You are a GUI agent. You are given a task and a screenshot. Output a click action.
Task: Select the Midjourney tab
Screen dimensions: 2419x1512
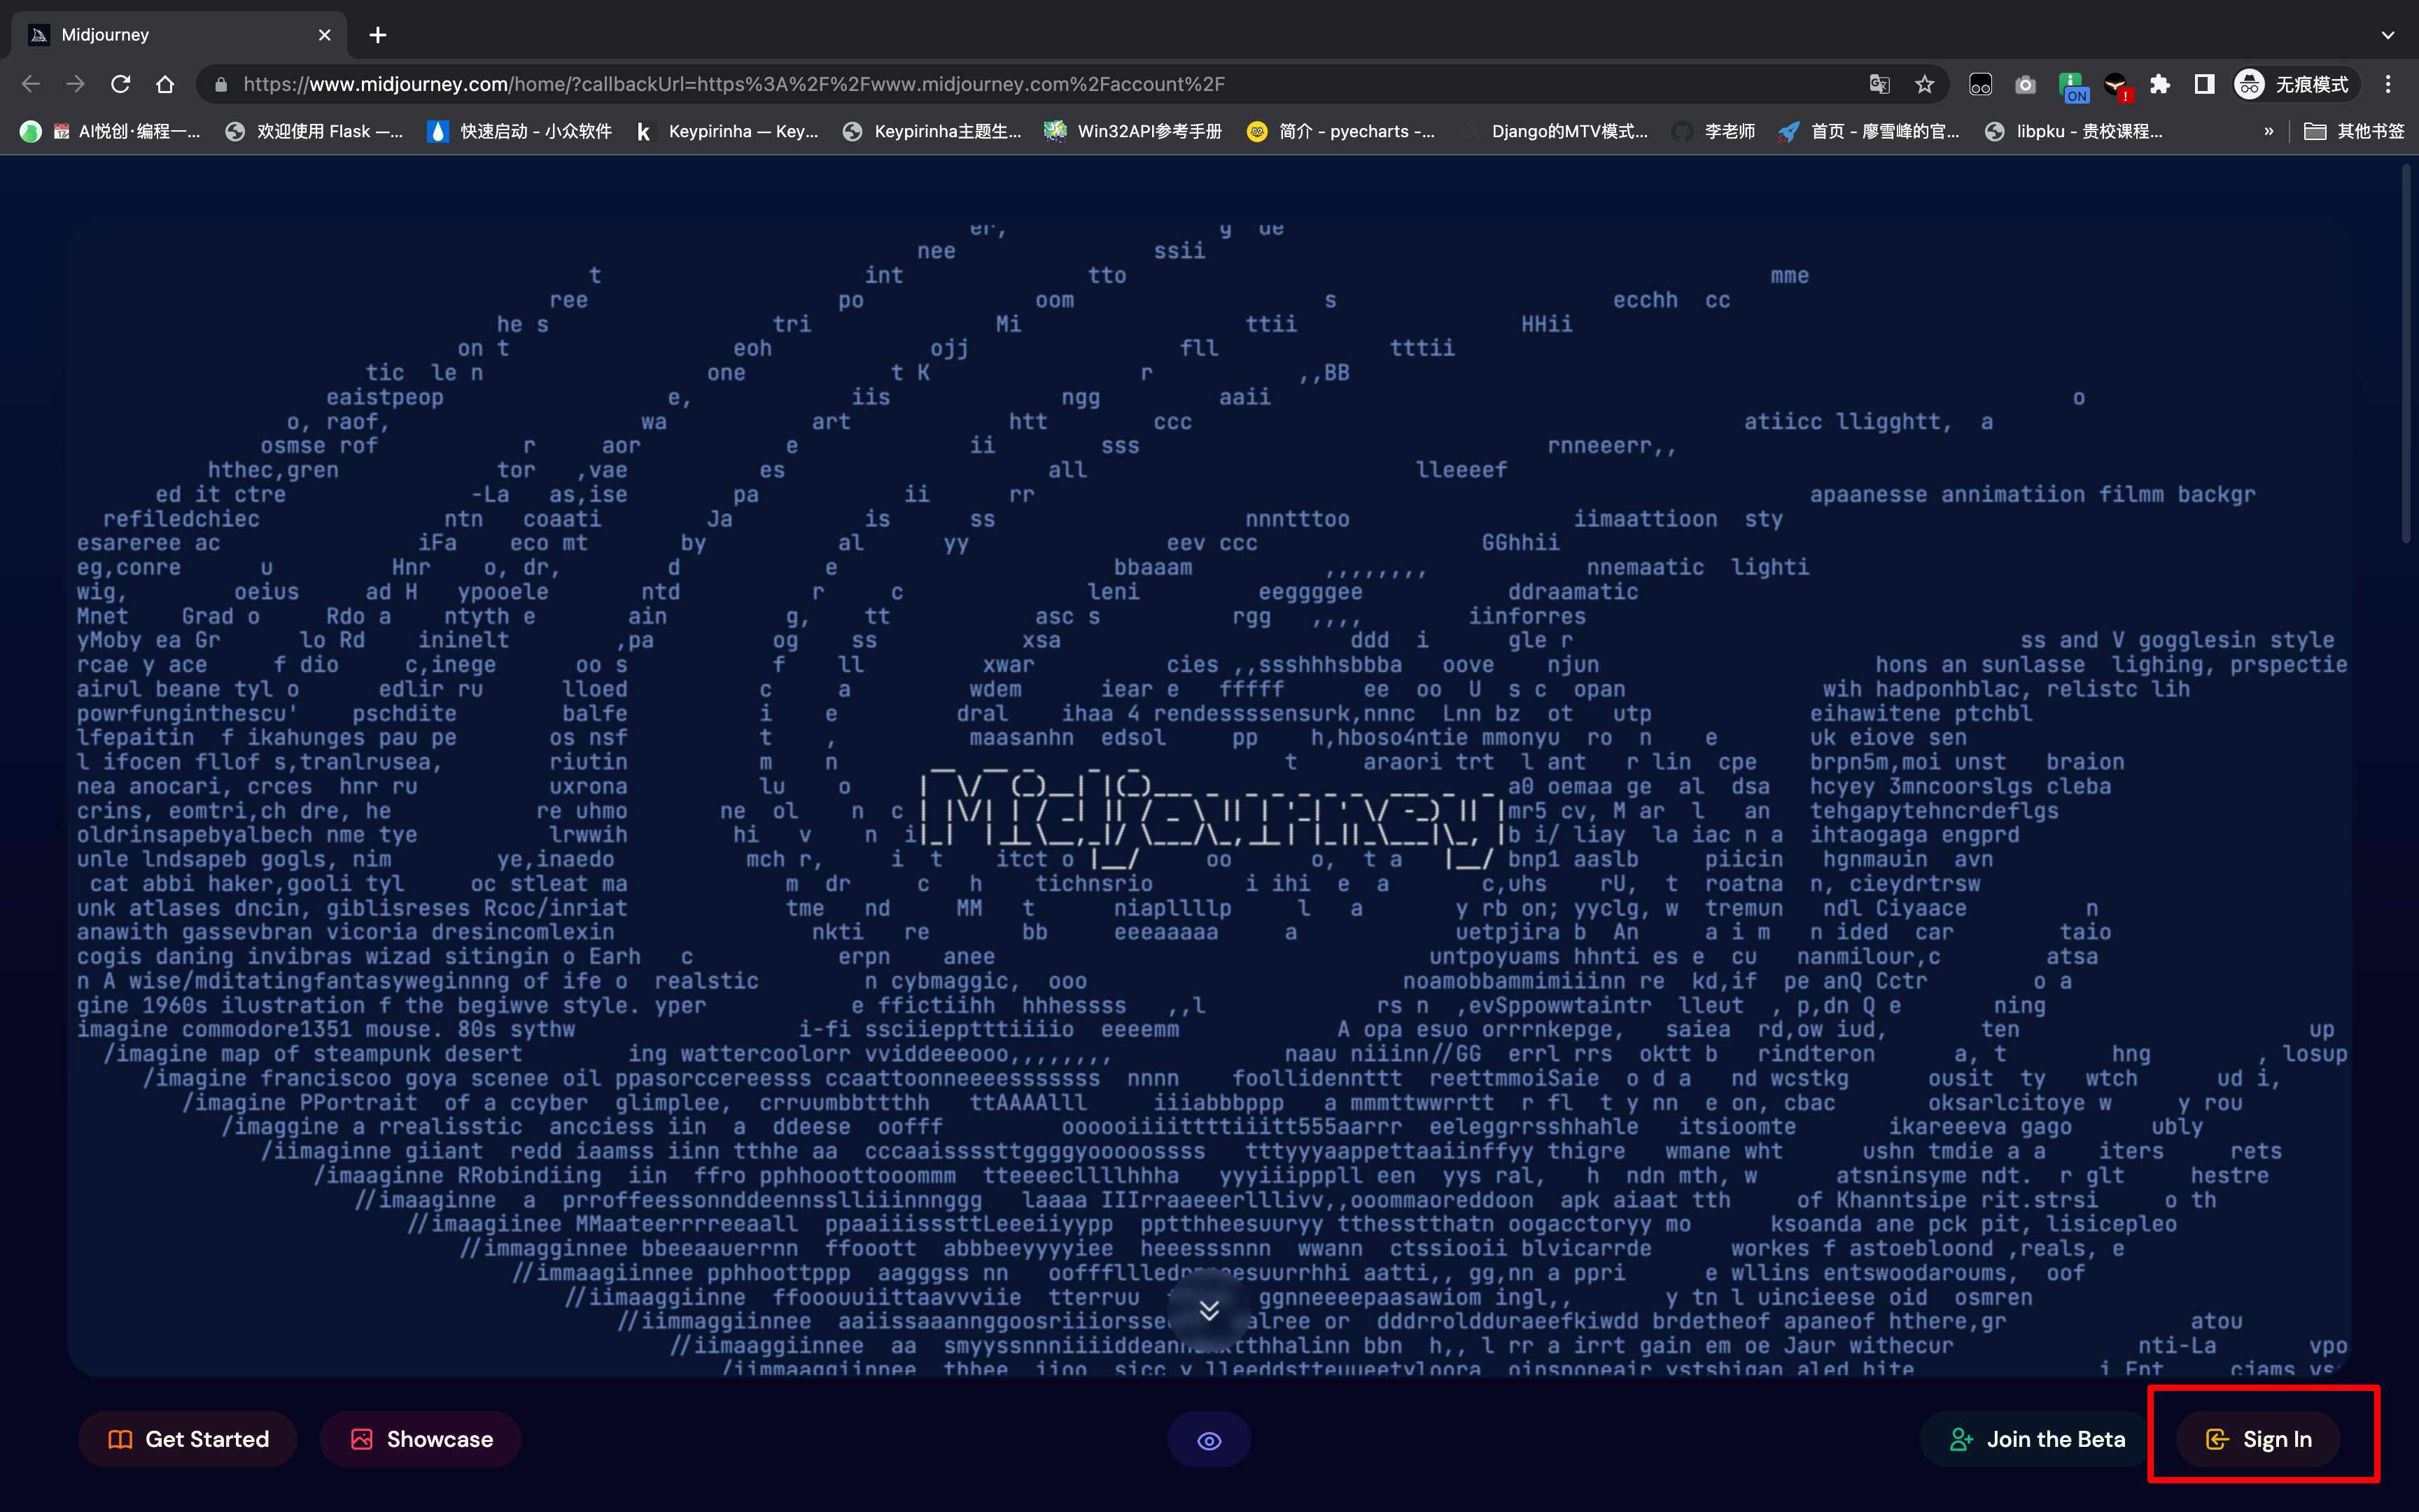(x=178, y=35)
